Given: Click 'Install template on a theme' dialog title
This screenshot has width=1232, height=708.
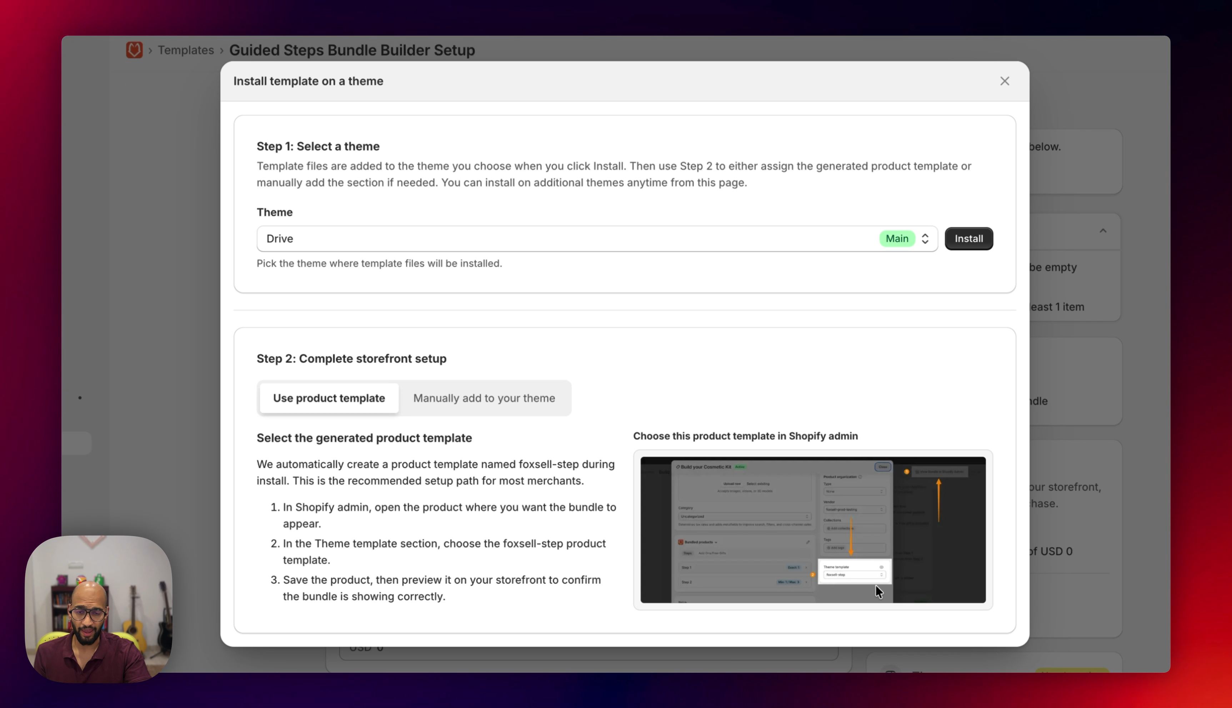Looking at the screenshot, I should coord(308,81).
